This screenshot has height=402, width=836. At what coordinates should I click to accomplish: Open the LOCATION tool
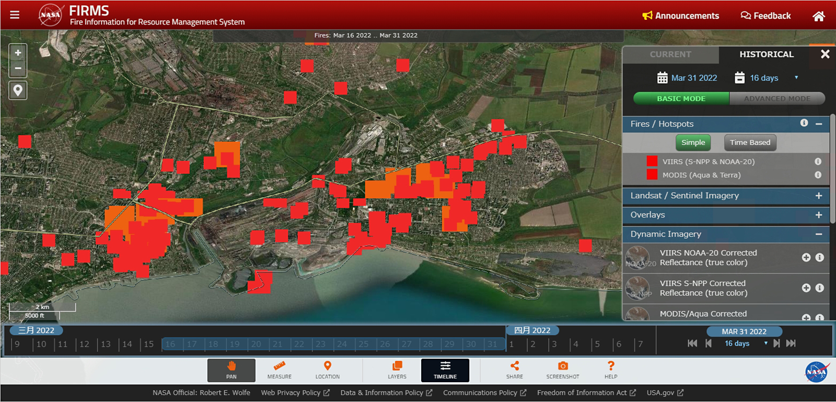tap(328, 370)
